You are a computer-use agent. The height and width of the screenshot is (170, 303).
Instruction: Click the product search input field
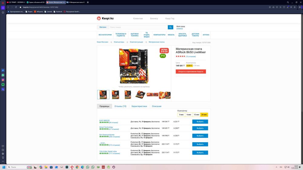[x=138, y=27]
